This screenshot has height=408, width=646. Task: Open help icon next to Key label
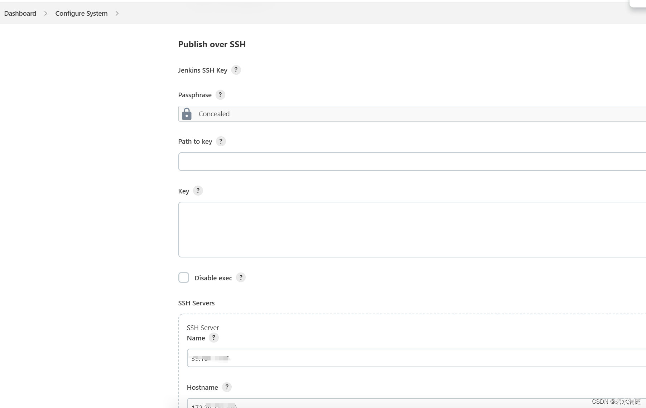[x=198, y=191]
